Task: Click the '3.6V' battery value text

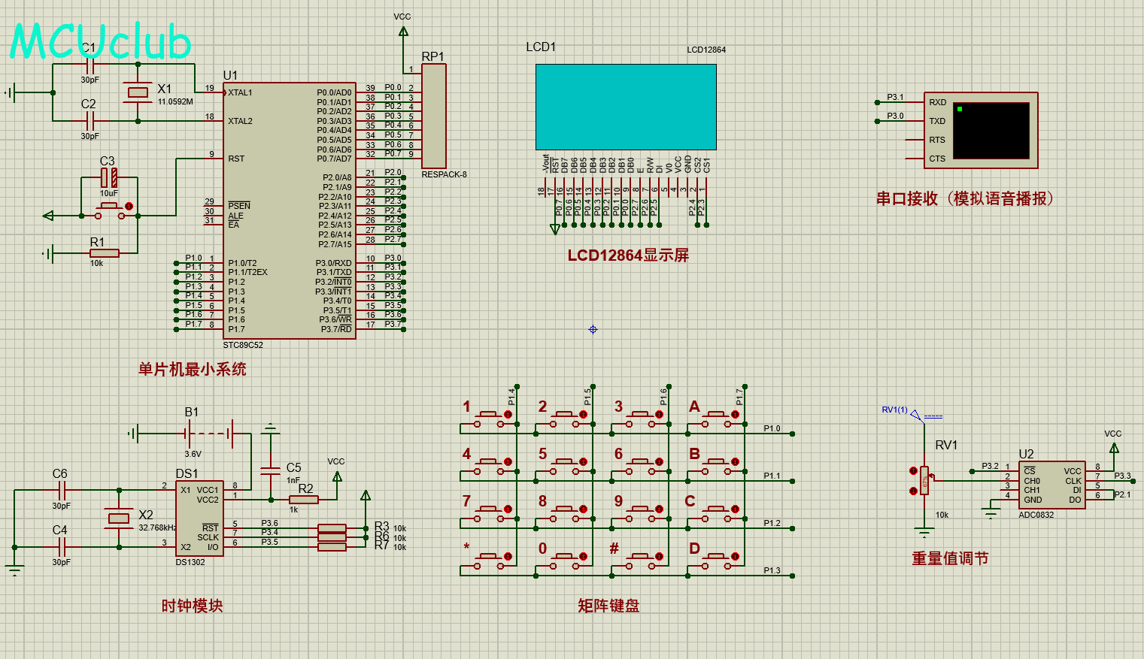Action: point(193,454)
